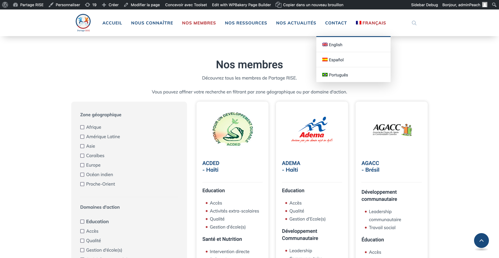This screenshot has height=258, width=499.
Task: Check the Afrique zone filter
Action: 82,127
